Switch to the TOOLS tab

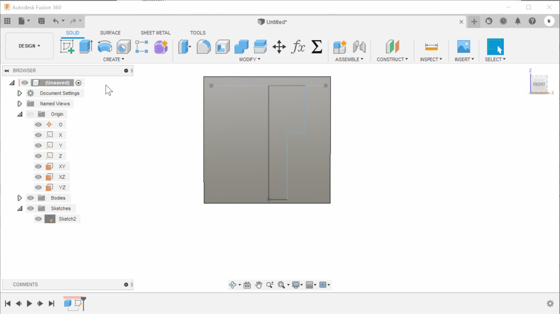[x=198, y=33]
